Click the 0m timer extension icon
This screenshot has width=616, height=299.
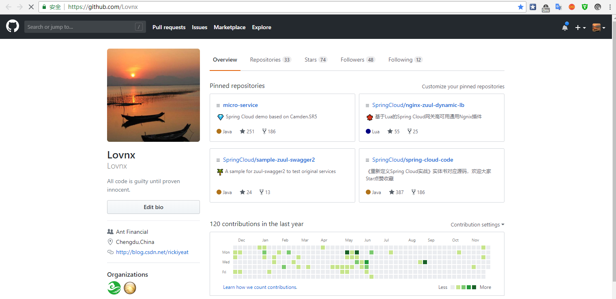tap(545, 7)
